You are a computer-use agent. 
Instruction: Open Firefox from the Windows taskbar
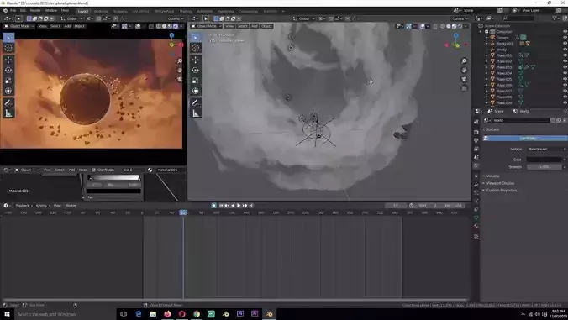click(167, 314)
